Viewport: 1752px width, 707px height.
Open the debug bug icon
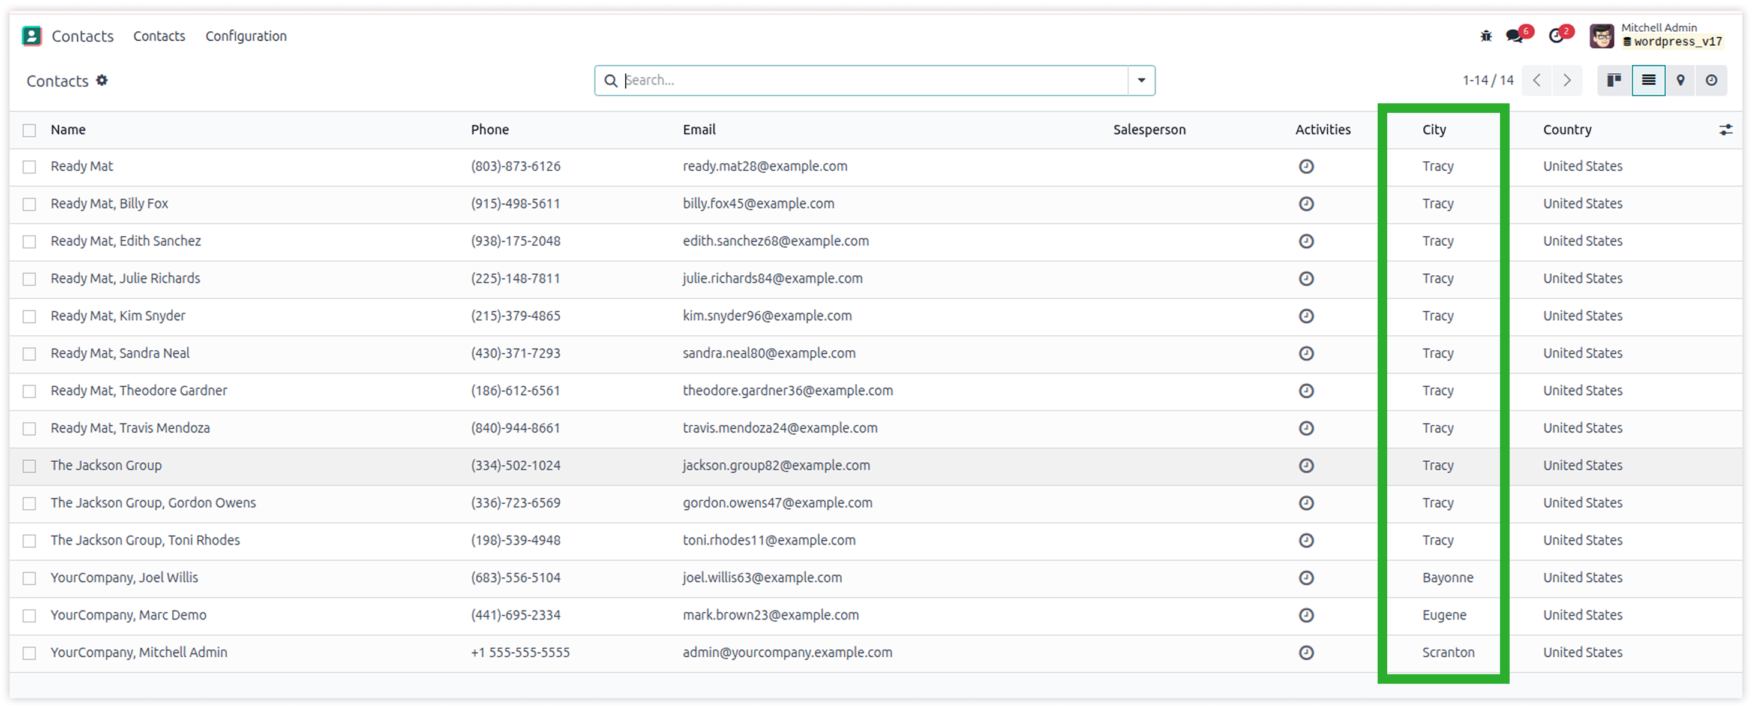point(1486,36)
